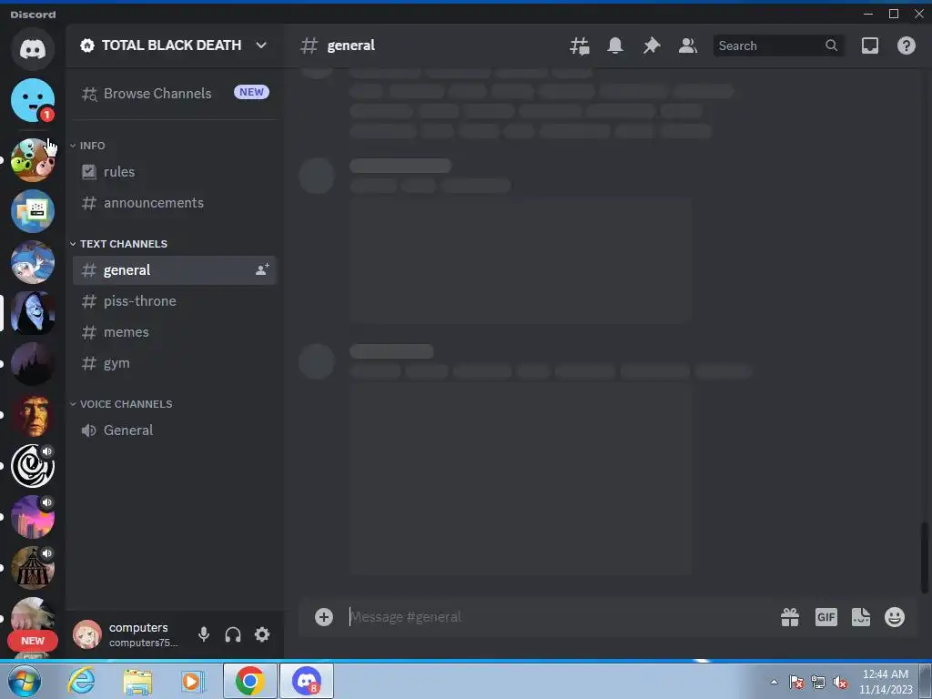Open the sticker picker
Image resolution: width=932 pixels, height=699 pixels.
(x=861, y=617)
